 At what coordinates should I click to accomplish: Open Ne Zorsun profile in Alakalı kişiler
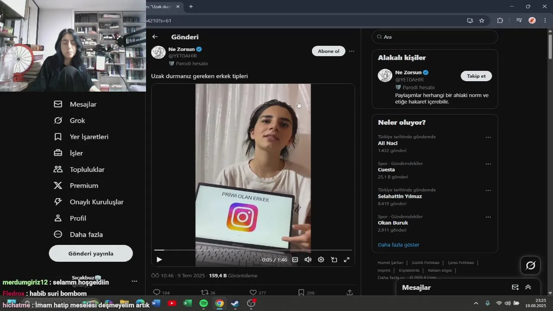409,73
